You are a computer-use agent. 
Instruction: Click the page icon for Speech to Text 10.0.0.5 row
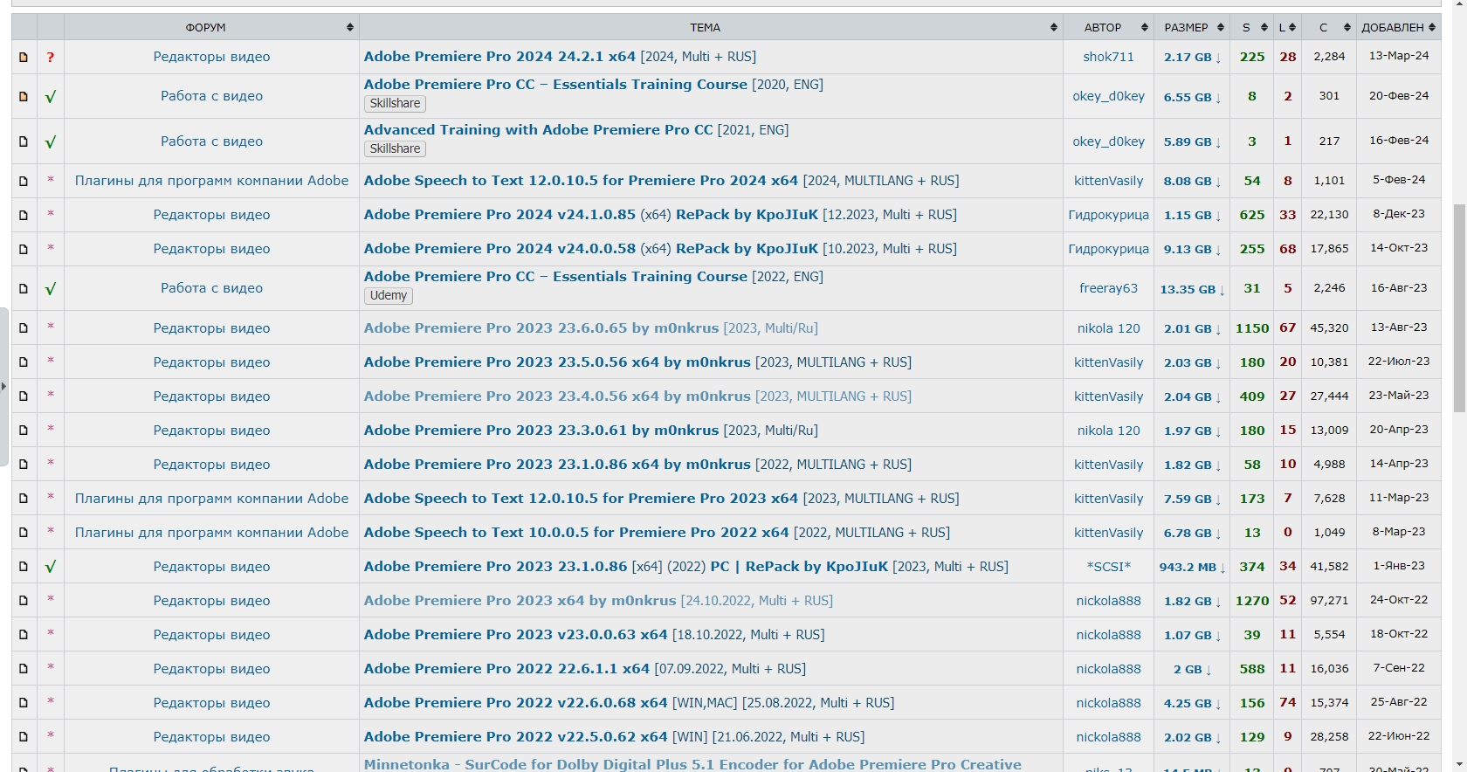coord(24,533)
